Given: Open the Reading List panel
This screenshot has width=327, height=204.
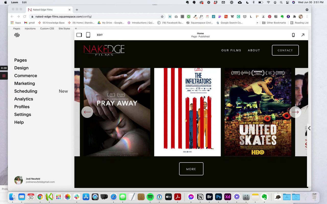Looking at the screenshot, I should 299,23.
